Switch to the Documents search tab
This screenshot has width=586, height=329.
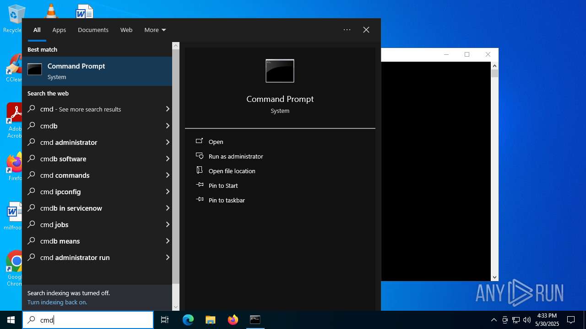click(93, 30)
